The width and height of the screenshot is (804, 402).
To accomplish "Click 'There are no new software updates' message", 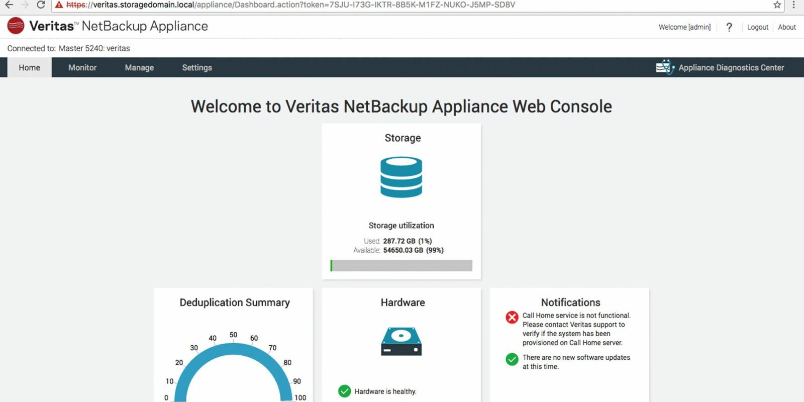I will 576,362.
